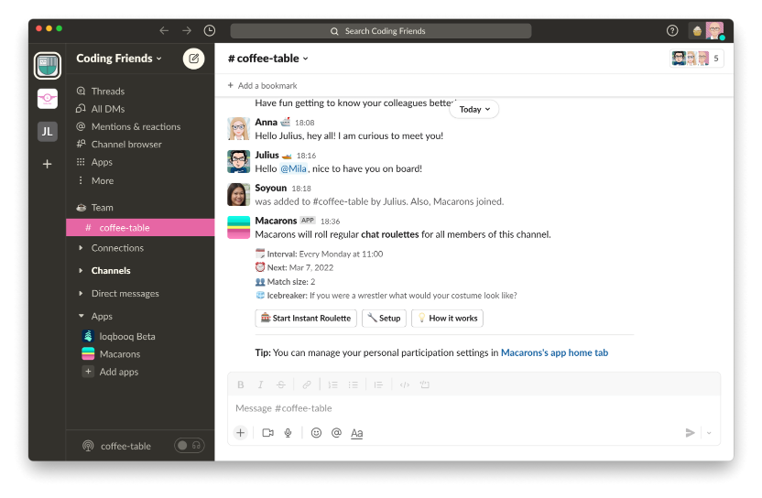Open the Macarons's app home tab link
The width and height of the screenshot is (762, 498).
click(x=554, y=352)
